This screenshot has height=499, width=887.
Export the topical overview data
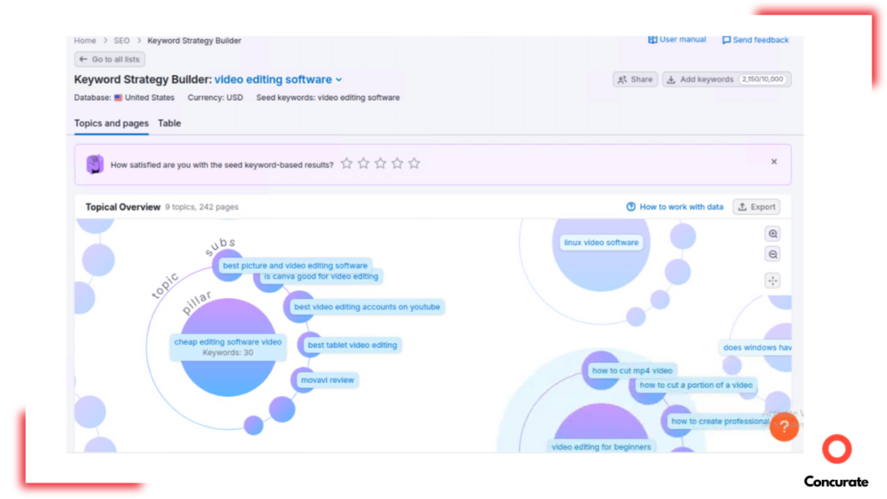[756, 207]
